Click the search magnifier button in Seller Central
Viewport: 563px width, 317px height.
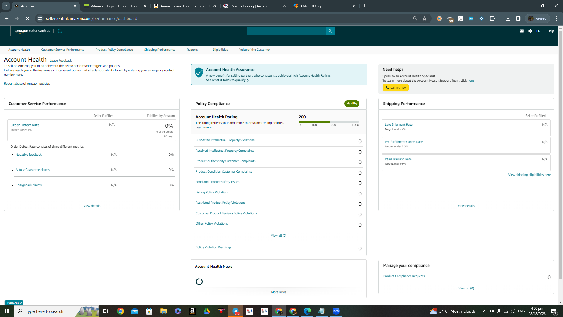(330, 31)
